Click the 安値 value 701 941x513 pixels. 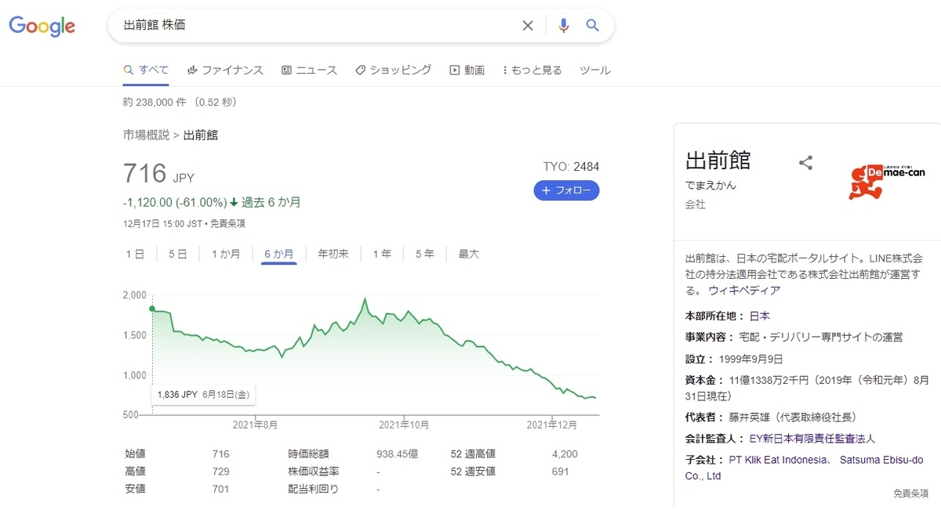click(x=220, y=490)
